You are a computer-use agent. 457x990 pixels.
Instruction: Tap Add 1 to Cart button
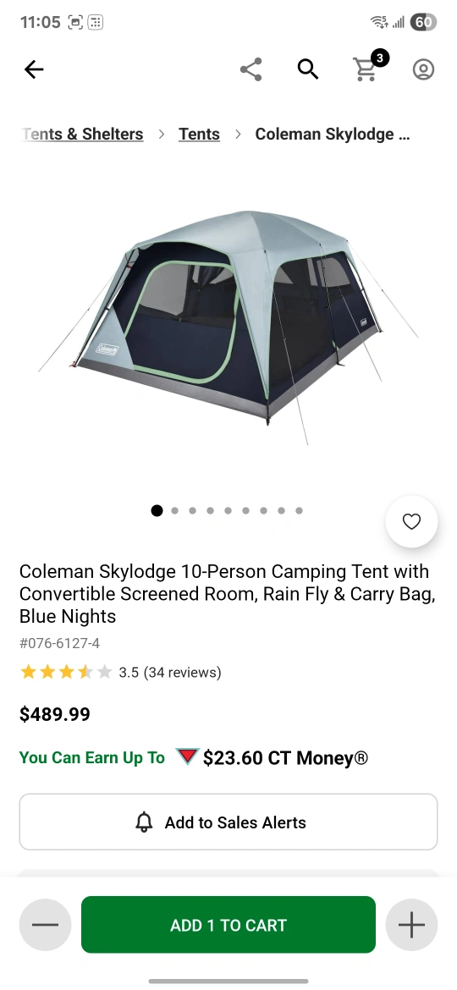228,925
